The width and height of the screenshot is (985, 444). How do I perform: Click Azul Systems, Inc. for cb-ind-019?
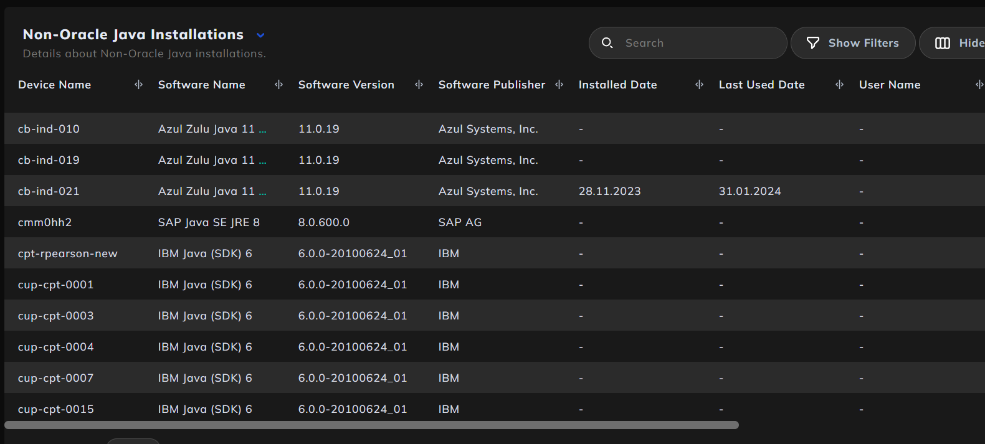[488, 160]
